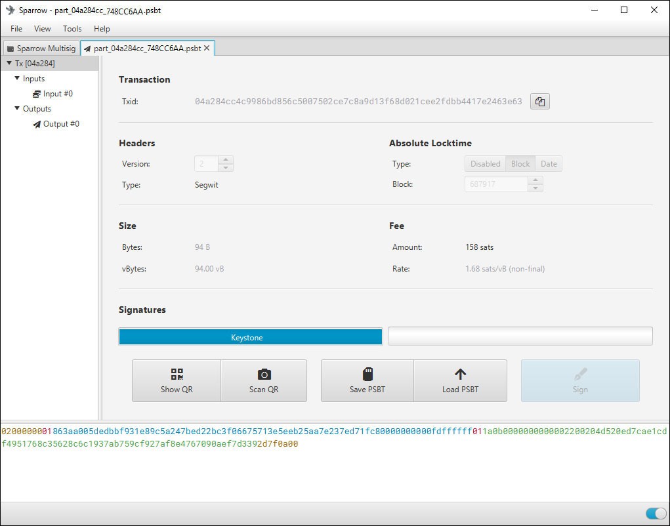The width and height of the screenshot is (670, 526).
Task: Collapse the Inputs tree node
Action: tap(17, 79)
